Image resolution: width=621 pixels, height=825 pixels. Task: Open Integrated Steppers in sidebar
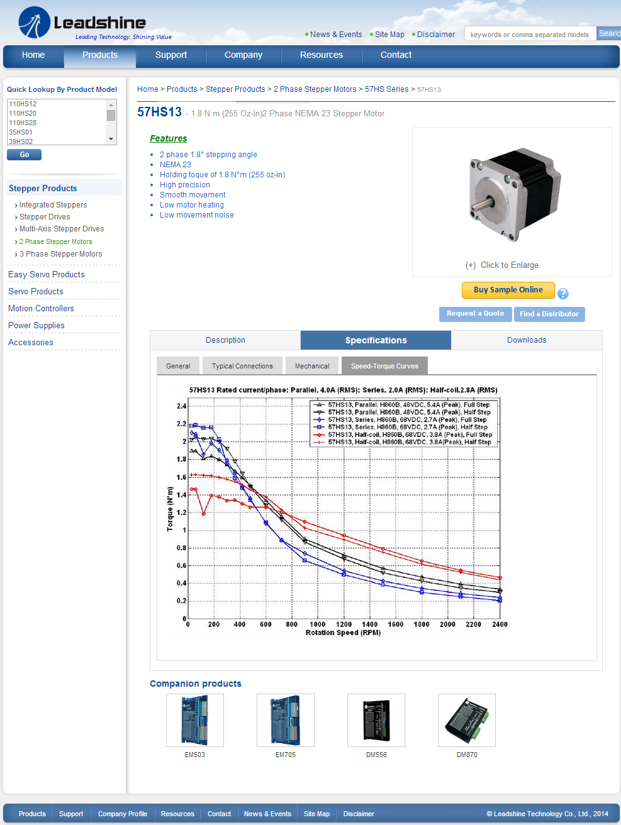[53, 205]
